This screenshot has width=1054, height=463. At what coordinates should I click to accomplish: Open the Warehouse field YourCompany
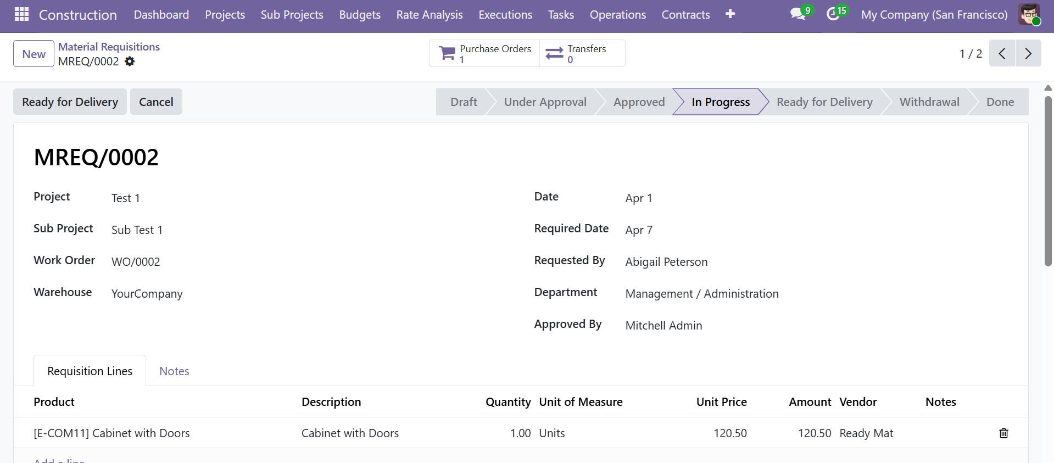tap(147, 294)
